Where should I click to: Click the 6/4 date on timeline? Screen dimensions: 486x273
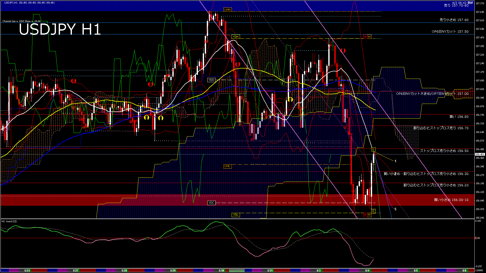click(x=367, y=270)
